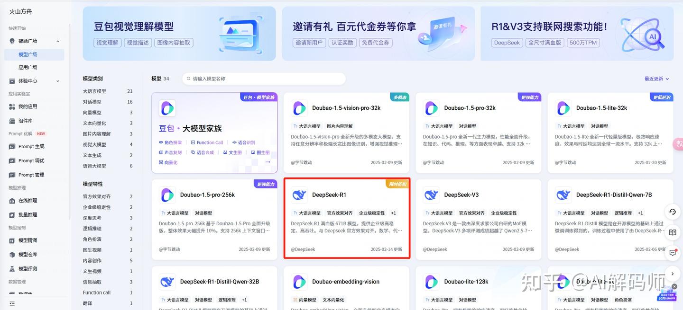Open DeepSeek-V3 model title
The image size is (683, 310).
pos(461,195)
